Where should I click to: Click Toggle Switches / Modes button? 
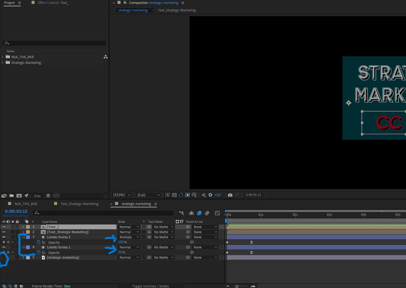(x=151, y=286)
